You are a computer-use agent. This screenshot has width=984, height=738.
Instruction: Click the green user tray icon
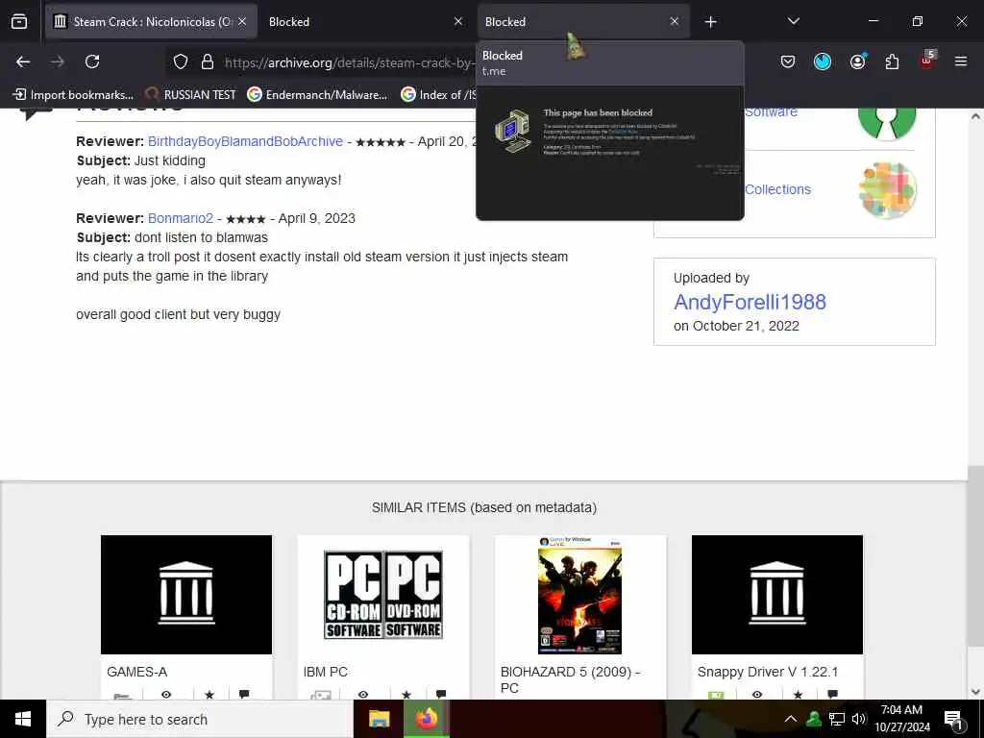tap(814, 719)
